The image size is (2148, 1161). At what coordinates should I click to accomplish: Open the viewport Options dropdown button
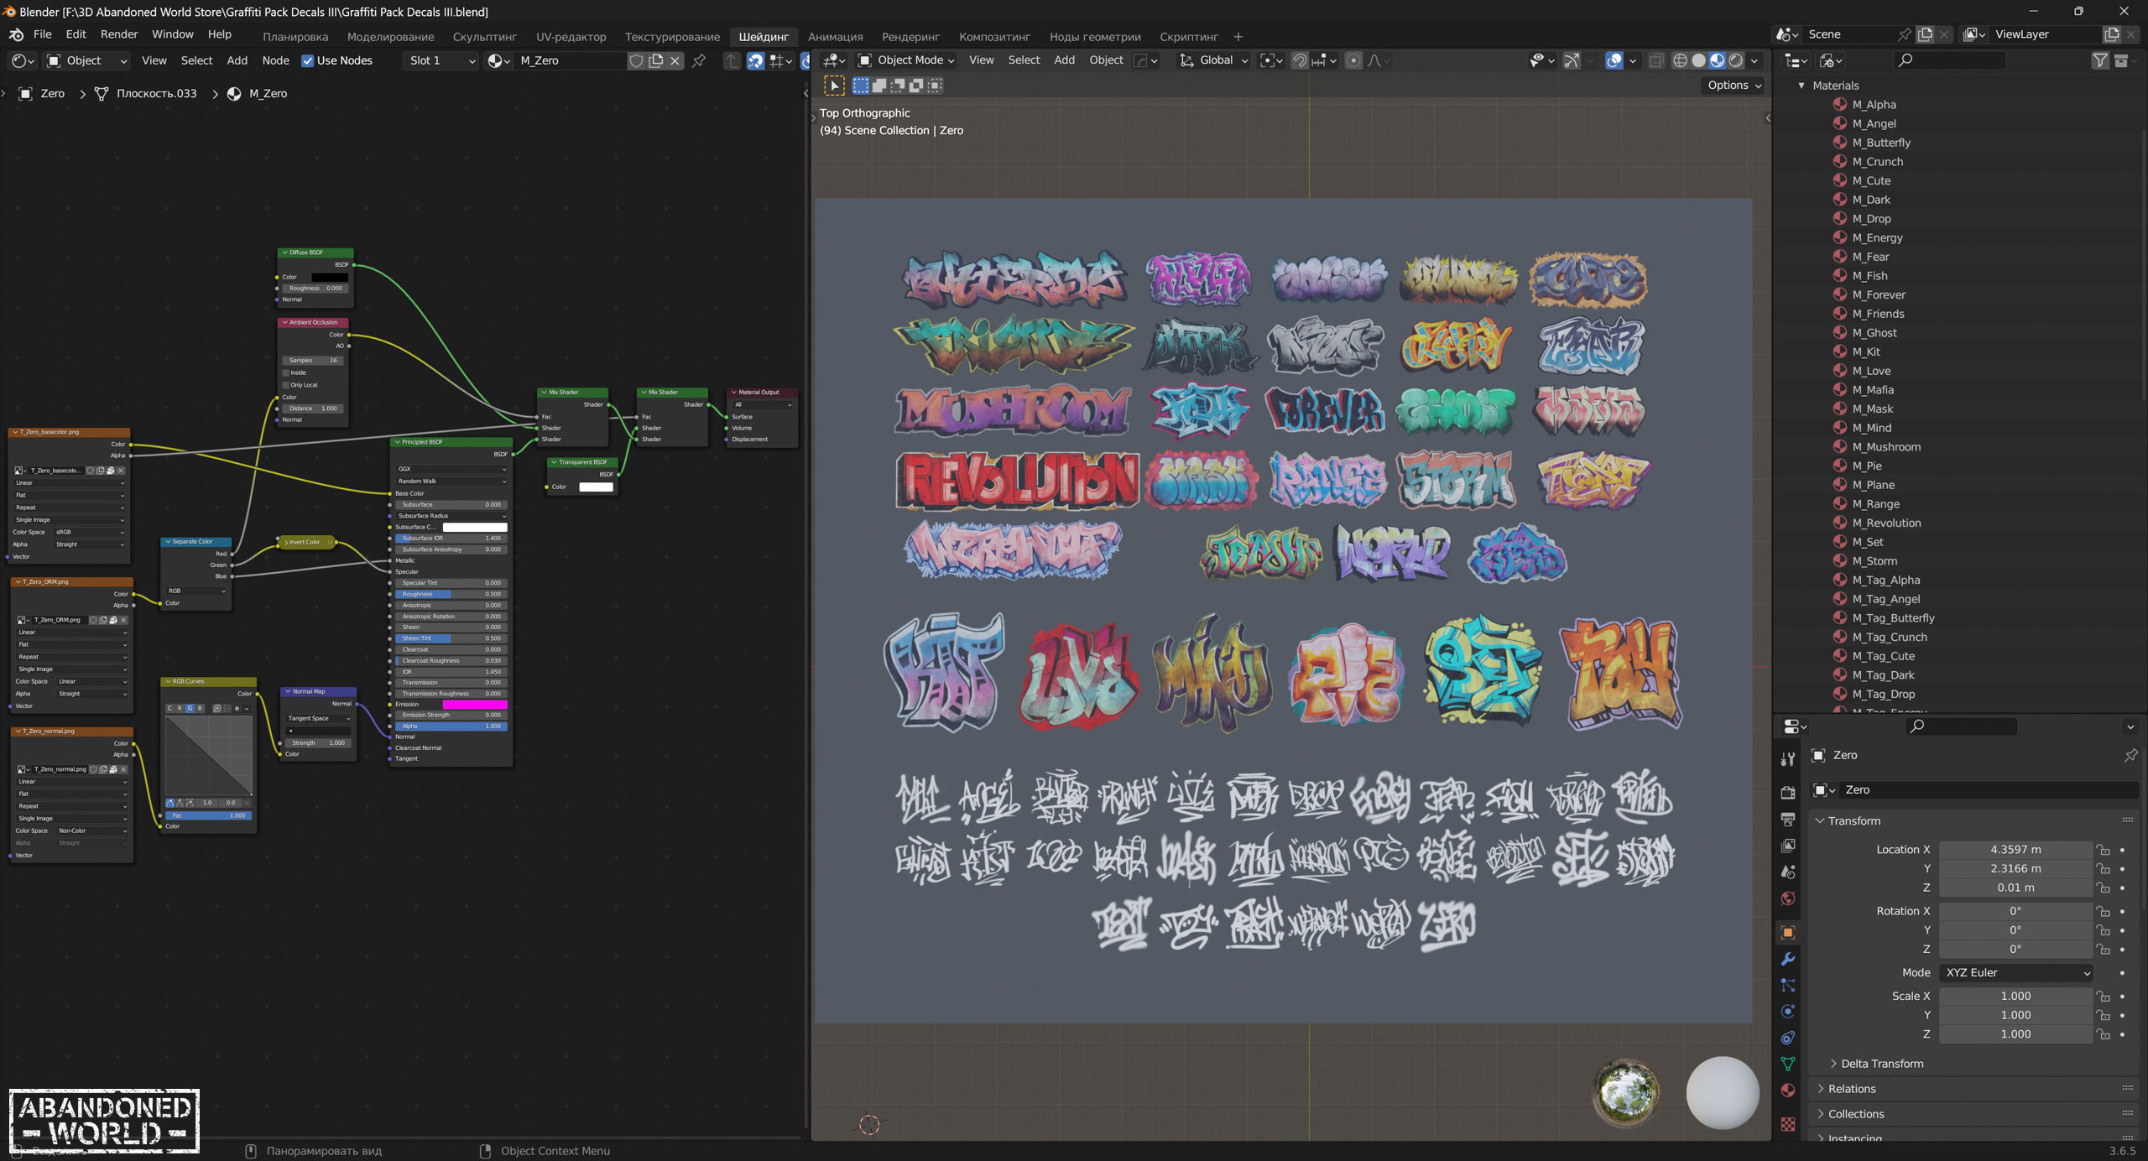1734,86
